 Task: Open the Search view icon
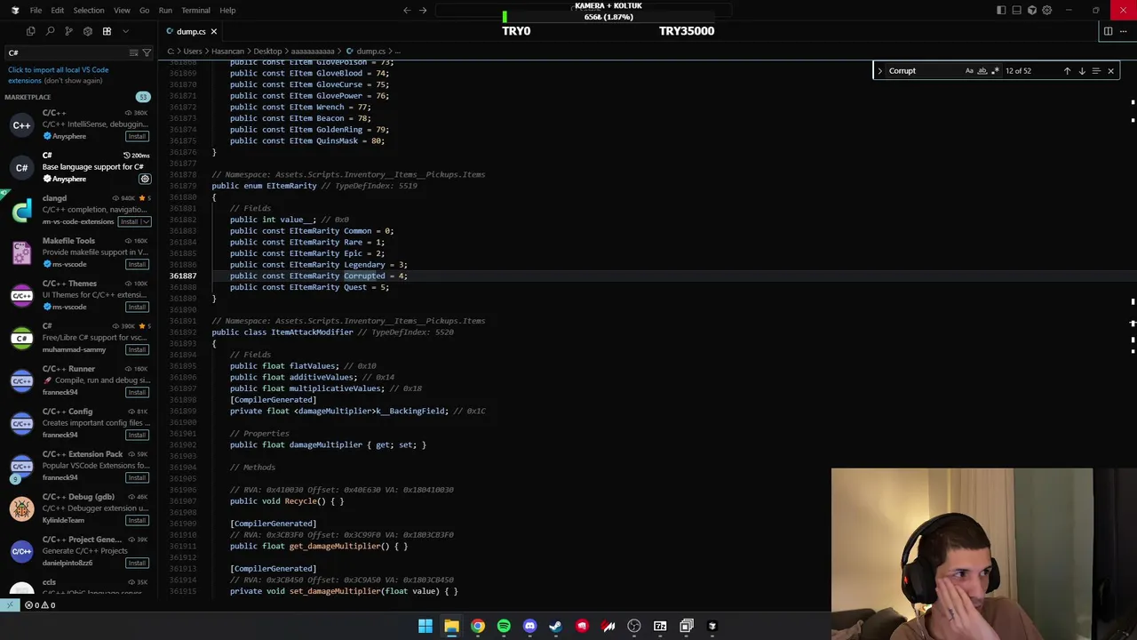click(50, 31)
